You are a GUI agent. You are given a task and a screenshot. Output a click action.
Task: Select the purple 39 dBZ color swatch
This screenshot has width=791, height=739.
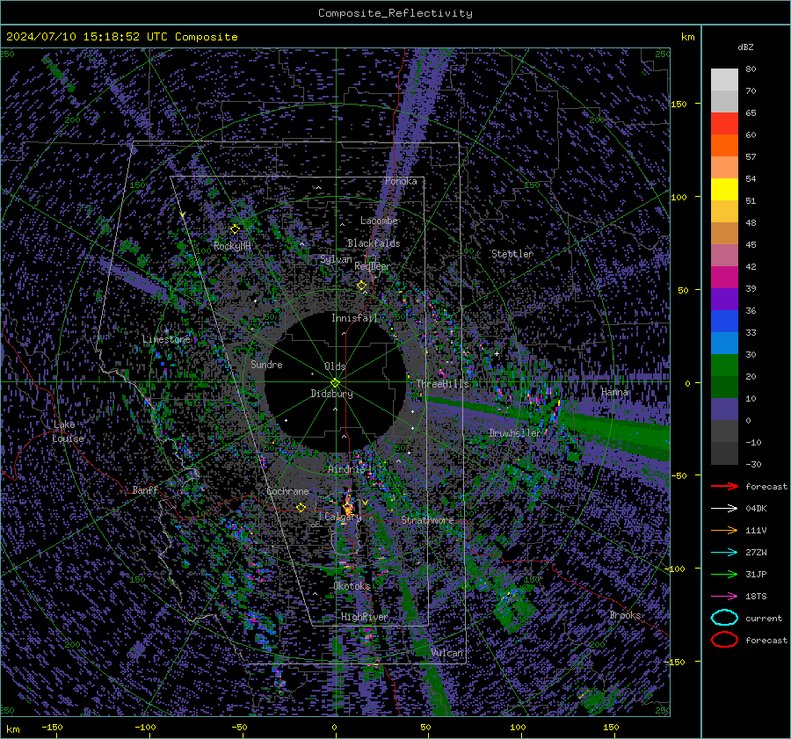pyautogui.click(x=724, y=299)
